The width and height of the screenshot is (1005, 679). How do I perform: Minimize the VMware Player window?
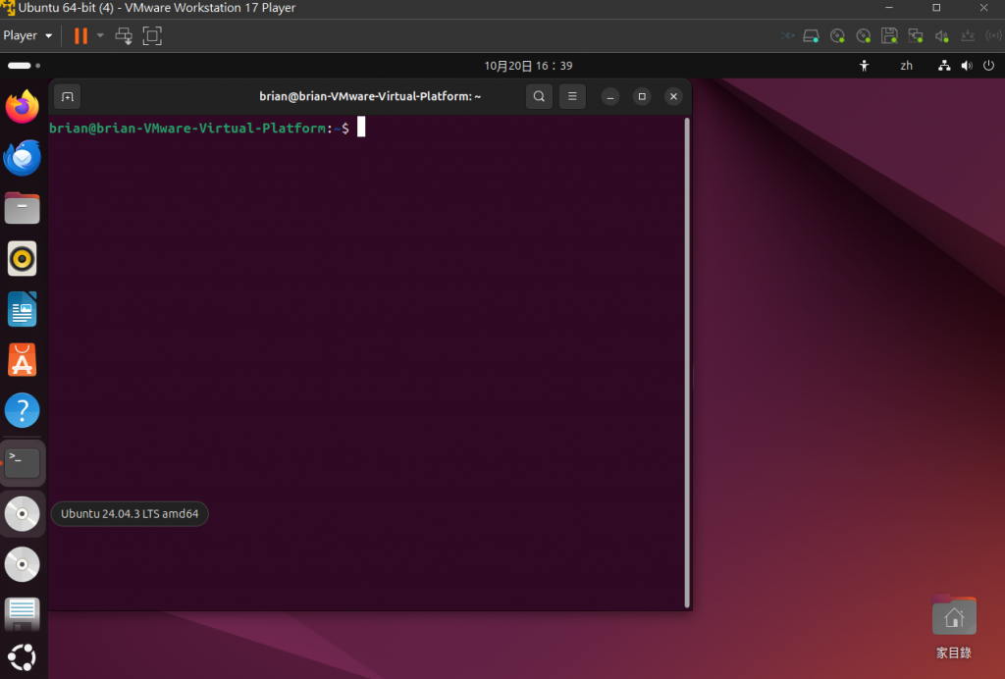(889, 8)
